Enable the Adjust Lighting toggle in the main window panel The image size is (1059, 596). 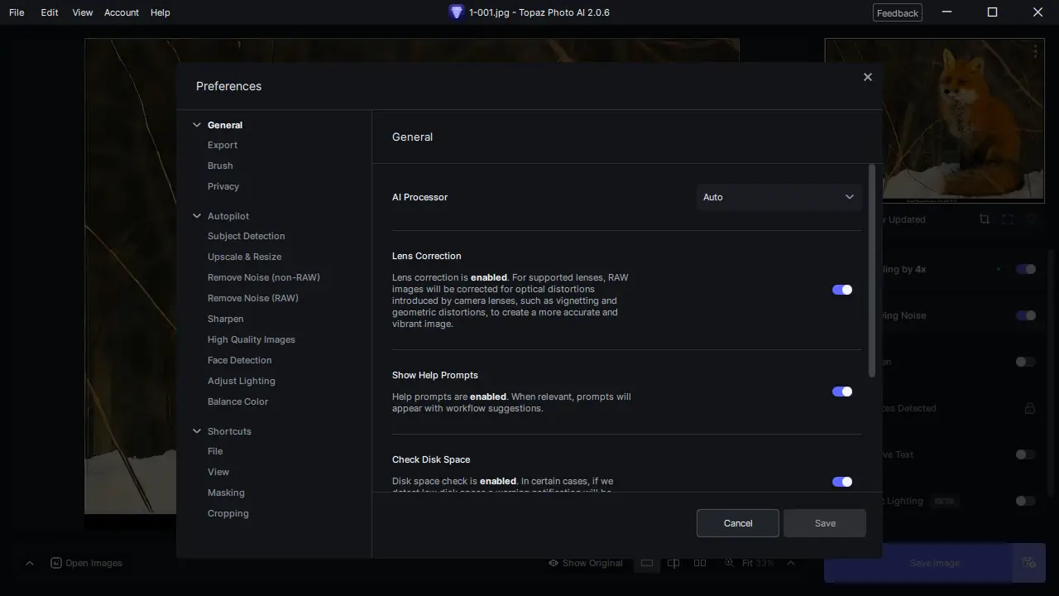1026,501
